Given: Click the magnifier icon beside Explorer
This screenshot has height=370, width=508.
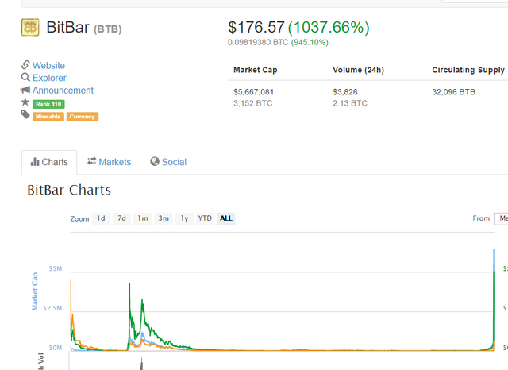Looking at the screenshot, I should click(x=25, y=78).
